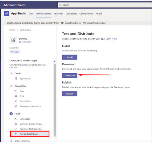Viewport: 152px width, 142px height.
Task: Click the search magnifier icon
Action: (60, 5)
